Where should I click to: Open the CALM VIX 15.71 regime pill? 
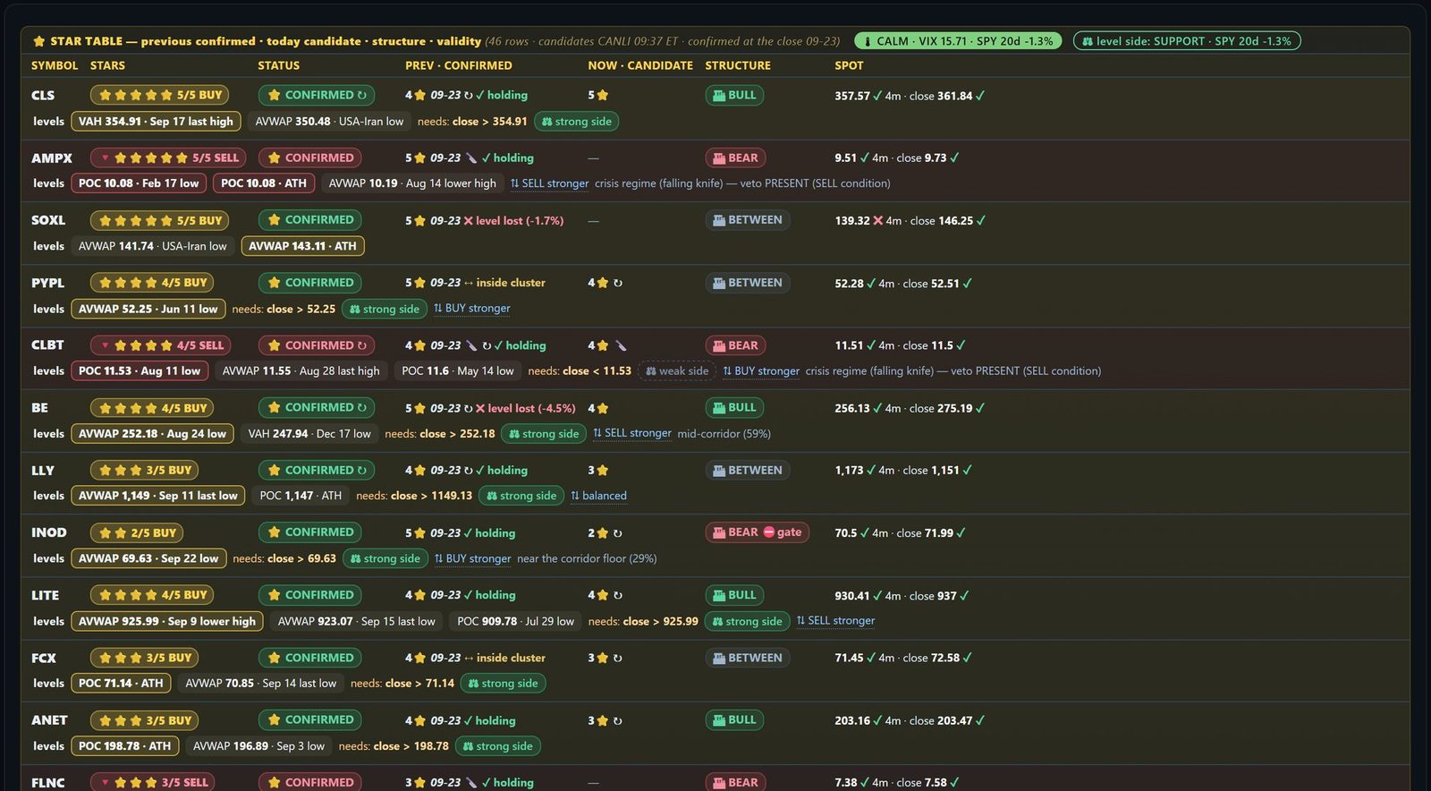pos(958,41)
